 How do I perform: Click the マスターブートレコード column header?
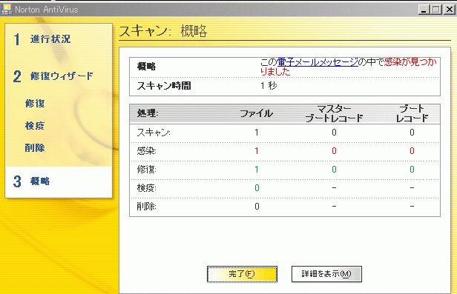coord(334,113)
